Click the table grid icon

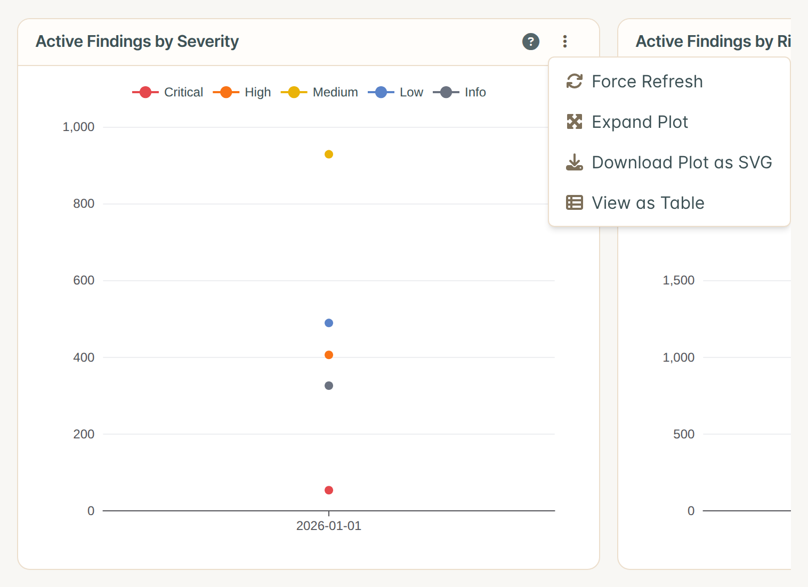coord(574,203)
